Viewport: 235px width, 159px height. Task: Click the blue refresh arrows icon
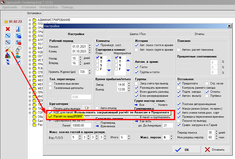8,62
